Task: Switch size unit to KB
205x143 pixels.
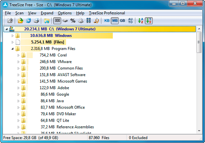Action: click(x=107, y=21)
